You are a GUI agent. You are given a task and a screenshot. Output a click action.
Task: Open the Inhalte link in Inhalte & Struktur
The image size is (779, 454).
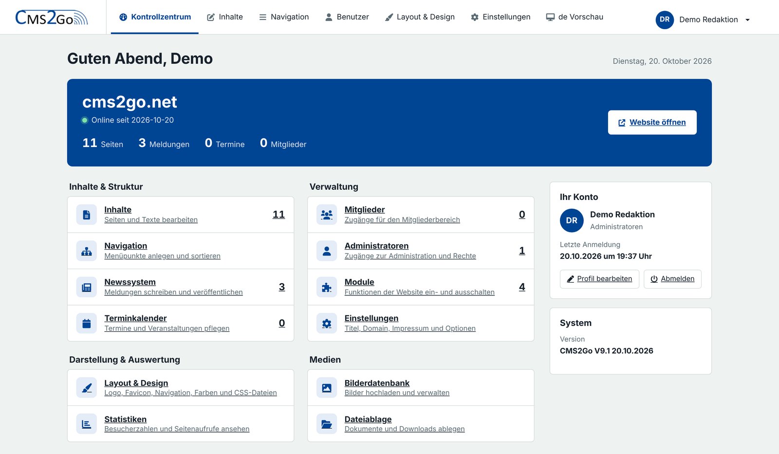click(118, 210)
